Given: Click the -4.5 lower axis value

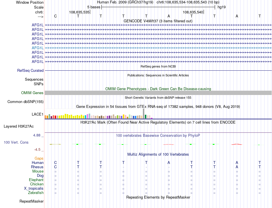Looking at the screenshot, I should pos(37,150).
